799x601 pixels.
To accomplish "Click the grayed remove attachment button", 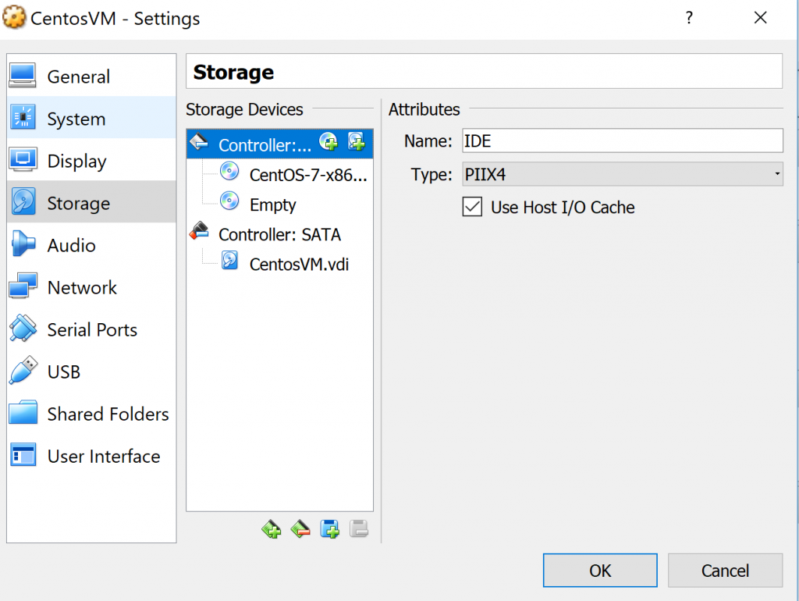I will tap(359, 529).
